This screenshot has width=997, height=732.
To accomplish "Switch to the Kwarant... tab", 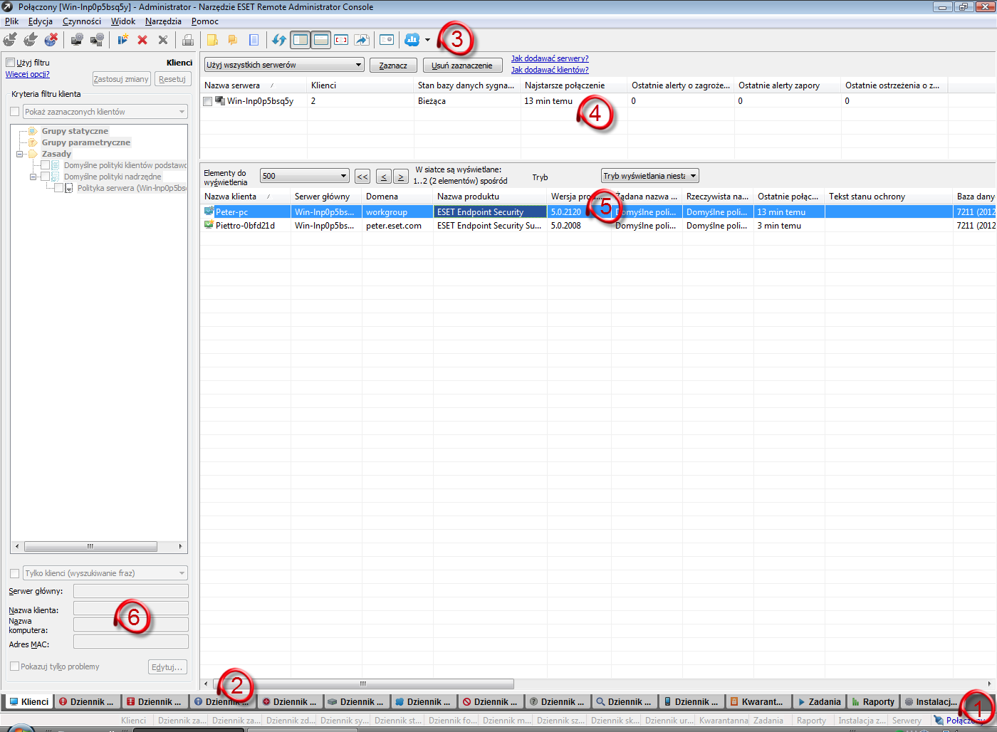I will 758,702.
